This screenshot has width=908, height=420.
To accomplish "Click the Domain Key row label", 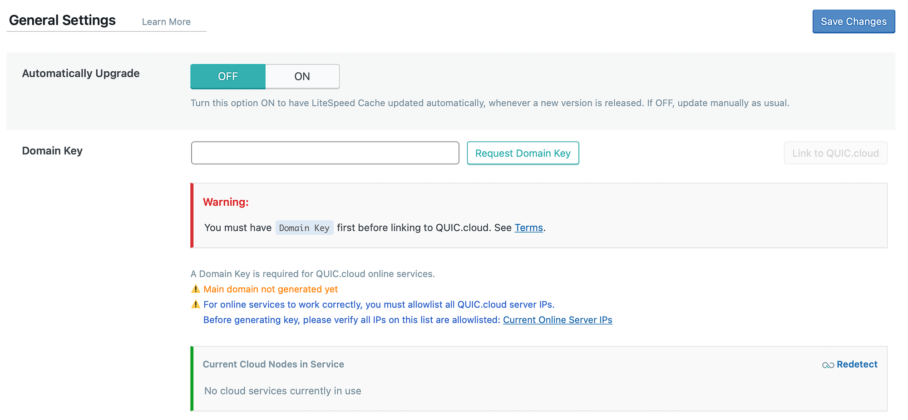I will click(52, 151).
